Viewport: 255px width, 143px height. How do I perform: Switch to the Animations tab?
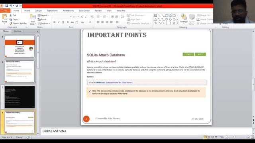click(x=68, y=11)
